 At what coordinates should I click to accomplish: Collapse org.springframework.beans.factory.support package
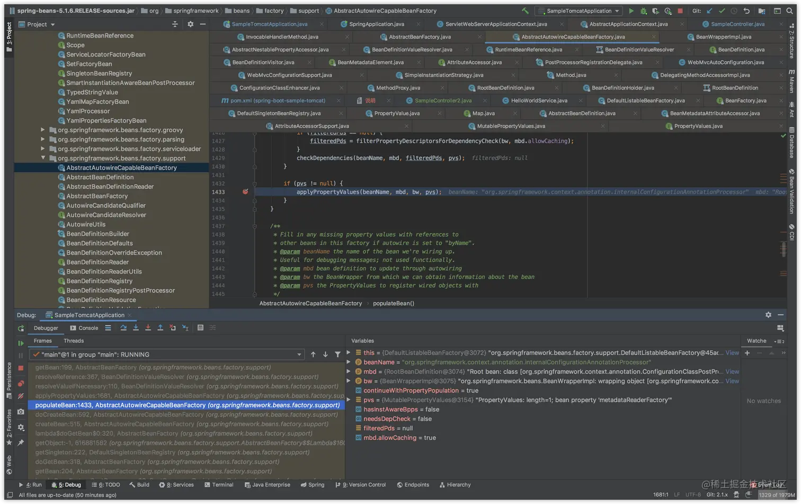click(x=43, y=158)
